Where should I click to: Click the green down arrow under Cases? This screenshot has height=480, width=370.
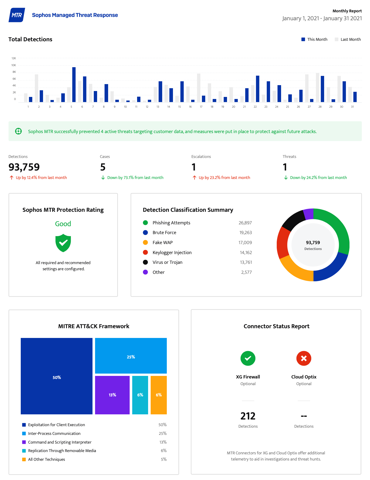point(103,177)
